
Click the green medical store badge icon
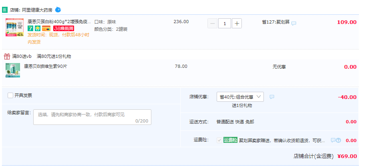tap(5, 10)
